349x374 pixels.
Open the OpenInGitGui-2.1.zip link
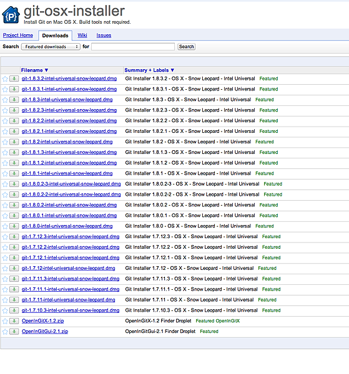45,332
